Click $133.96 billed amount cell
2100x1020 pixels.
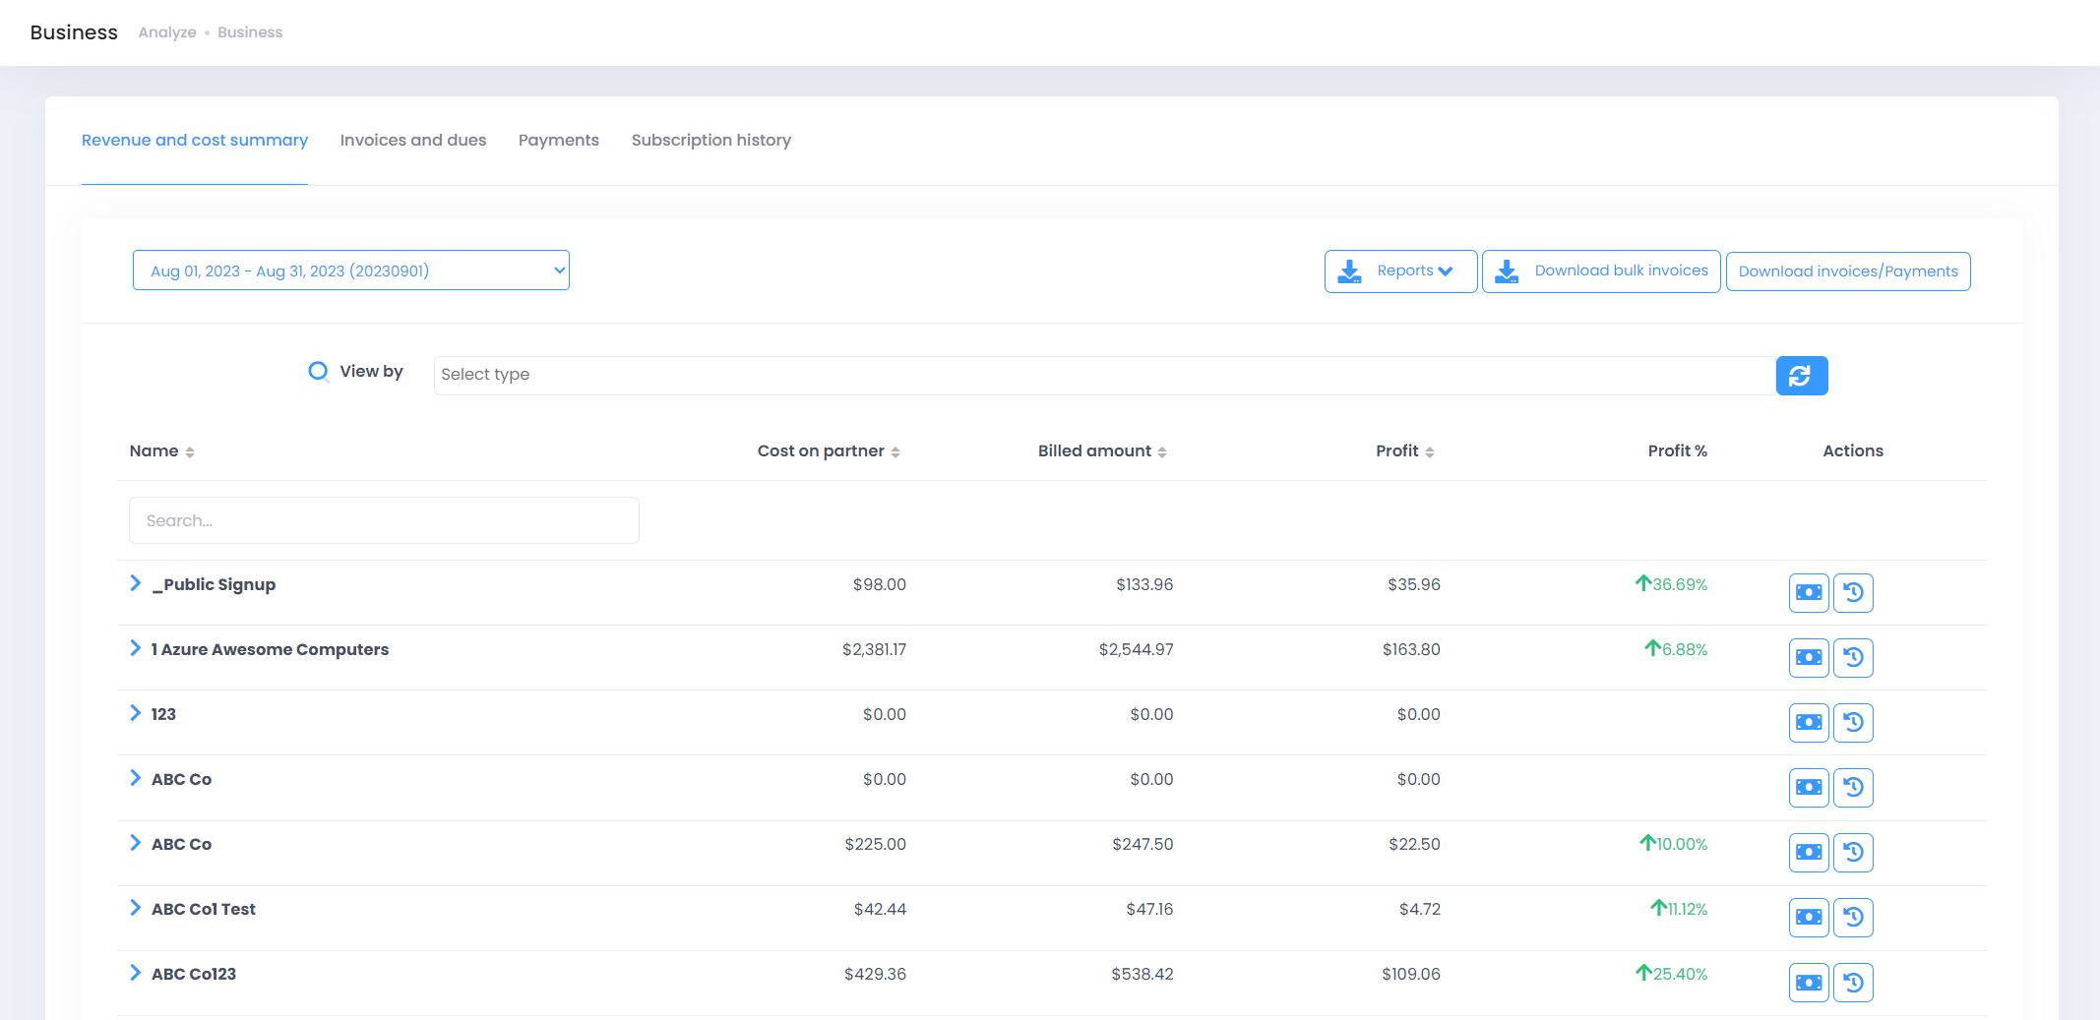(x=1144, y=584)
